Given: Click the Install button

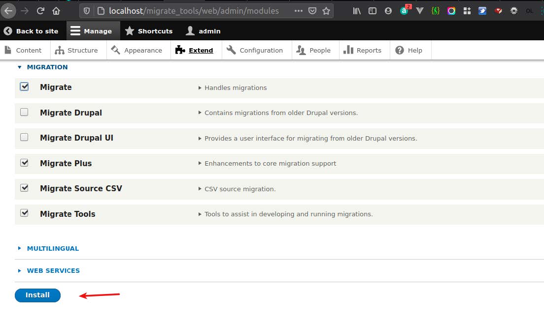Looking at the screenshot, I should [37, 295].
